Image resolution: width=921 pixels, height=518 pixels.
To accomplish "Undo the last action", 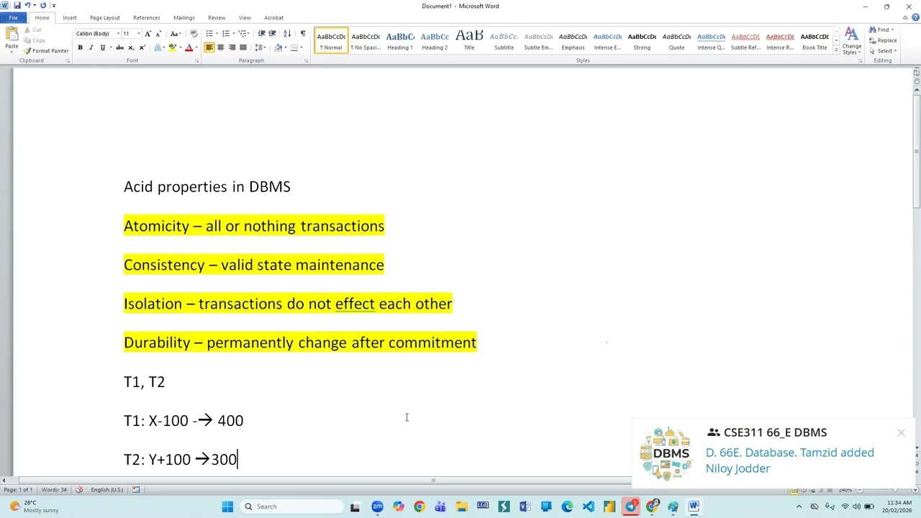I will coord(28,6).
